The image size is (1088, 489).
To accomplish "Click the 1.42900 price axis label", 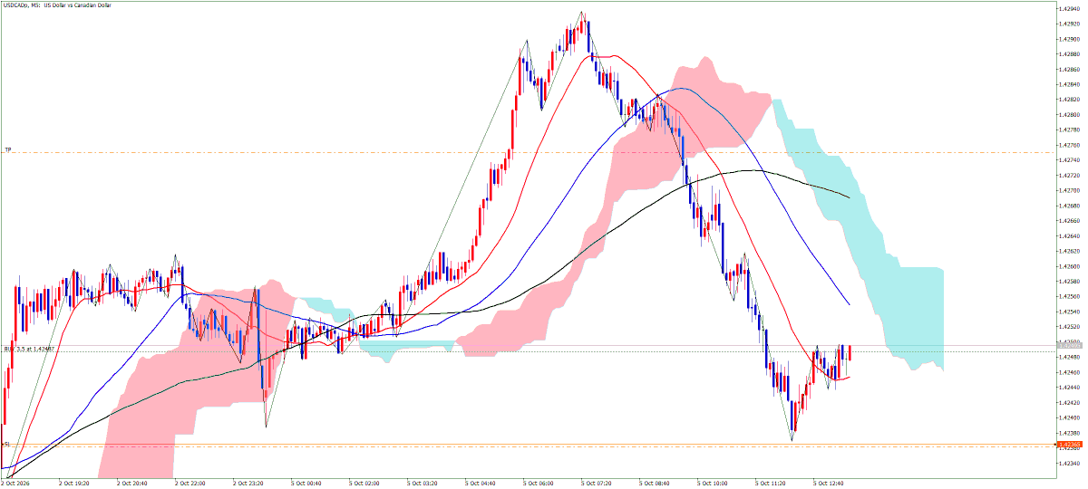I will pos(1069,39).
